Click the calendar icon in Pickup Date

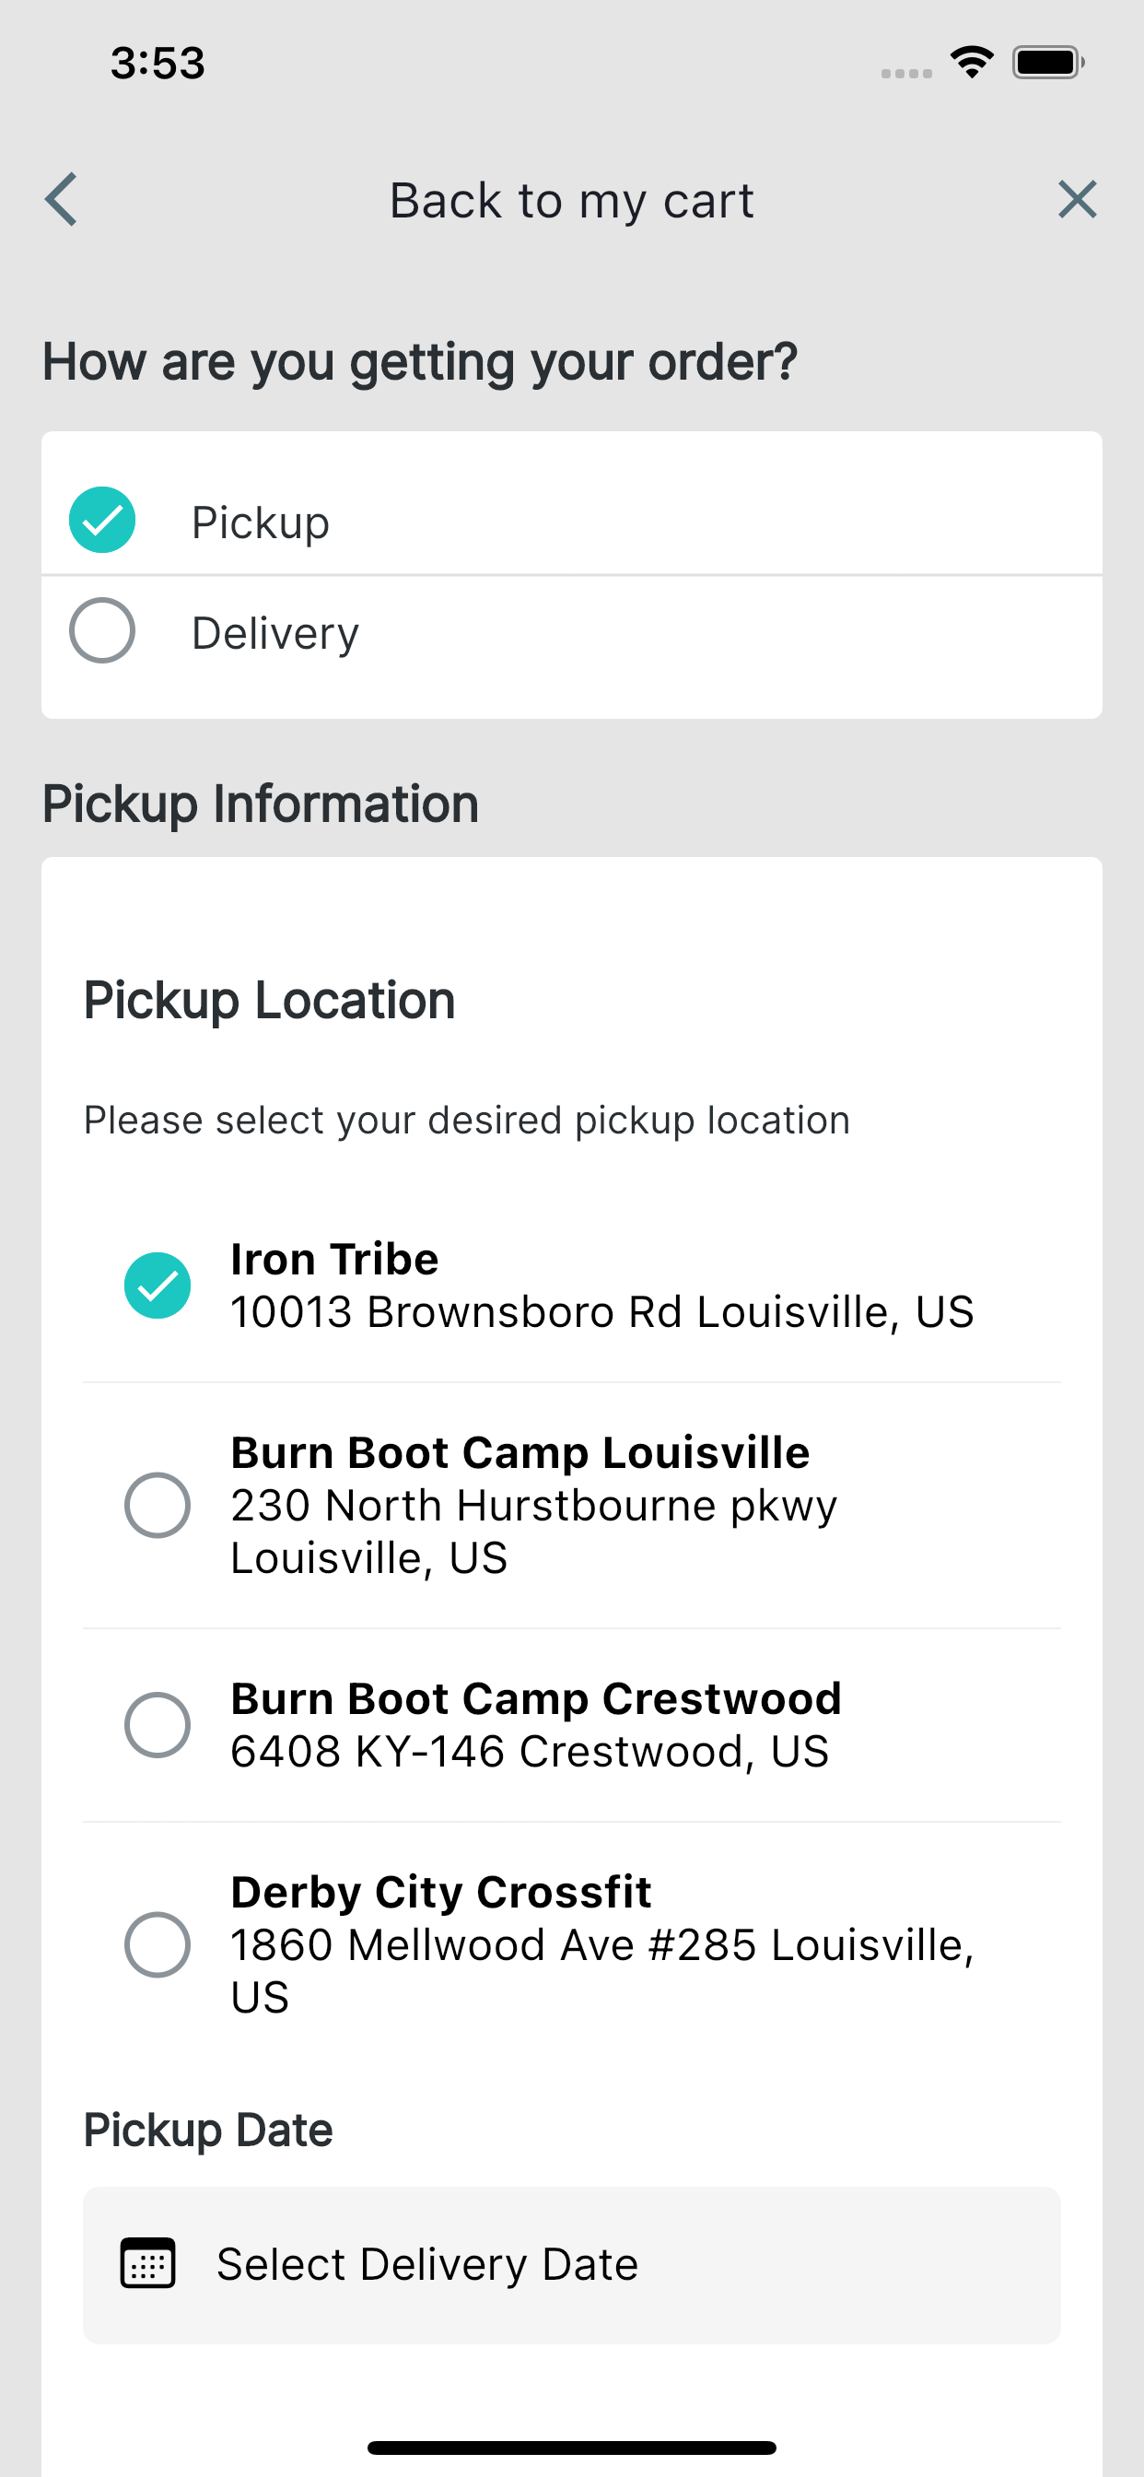pyautogui.click(x=147, y=2262)
